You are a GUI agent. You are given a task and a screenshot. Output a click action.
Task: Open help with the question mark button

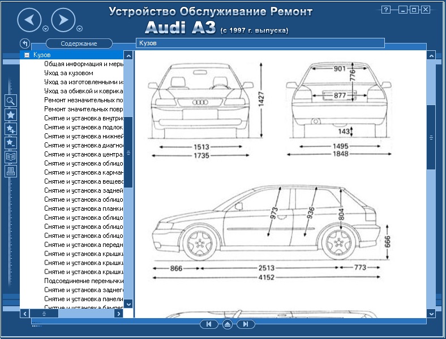click(385, 10)
